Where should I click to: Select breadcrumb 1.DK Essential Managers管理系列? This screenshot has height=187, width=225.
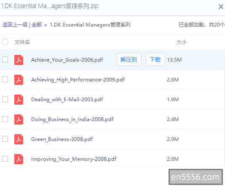[90, 25]
